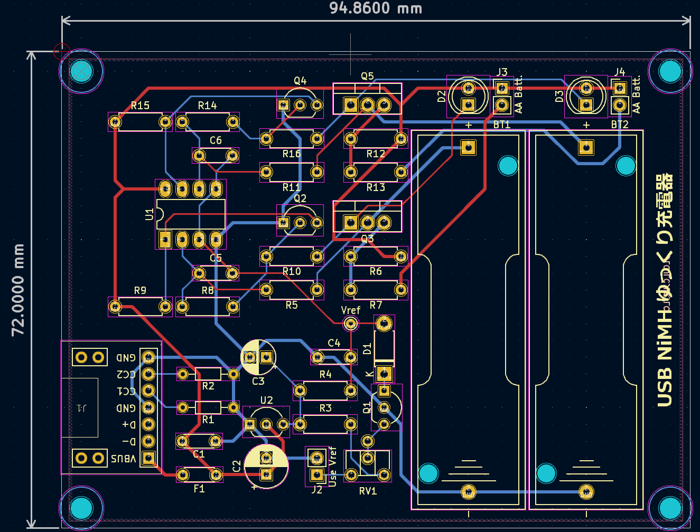Click the R14 reference label
Image resolution: width=700 pixels, height=532 pixels.
(207, 106)
